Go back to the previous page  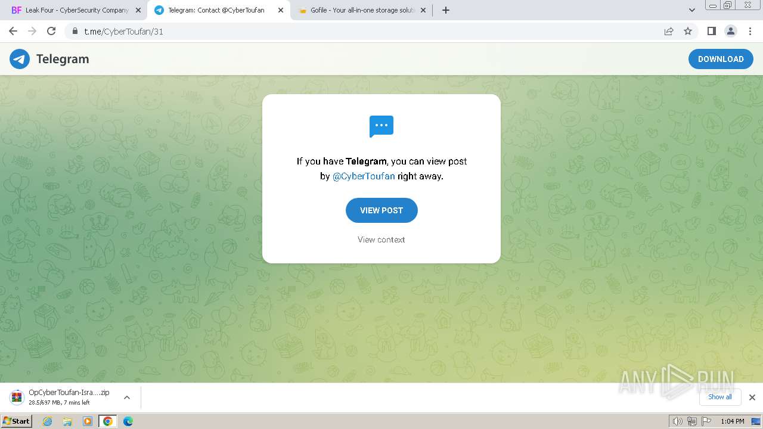coord(13,31)
